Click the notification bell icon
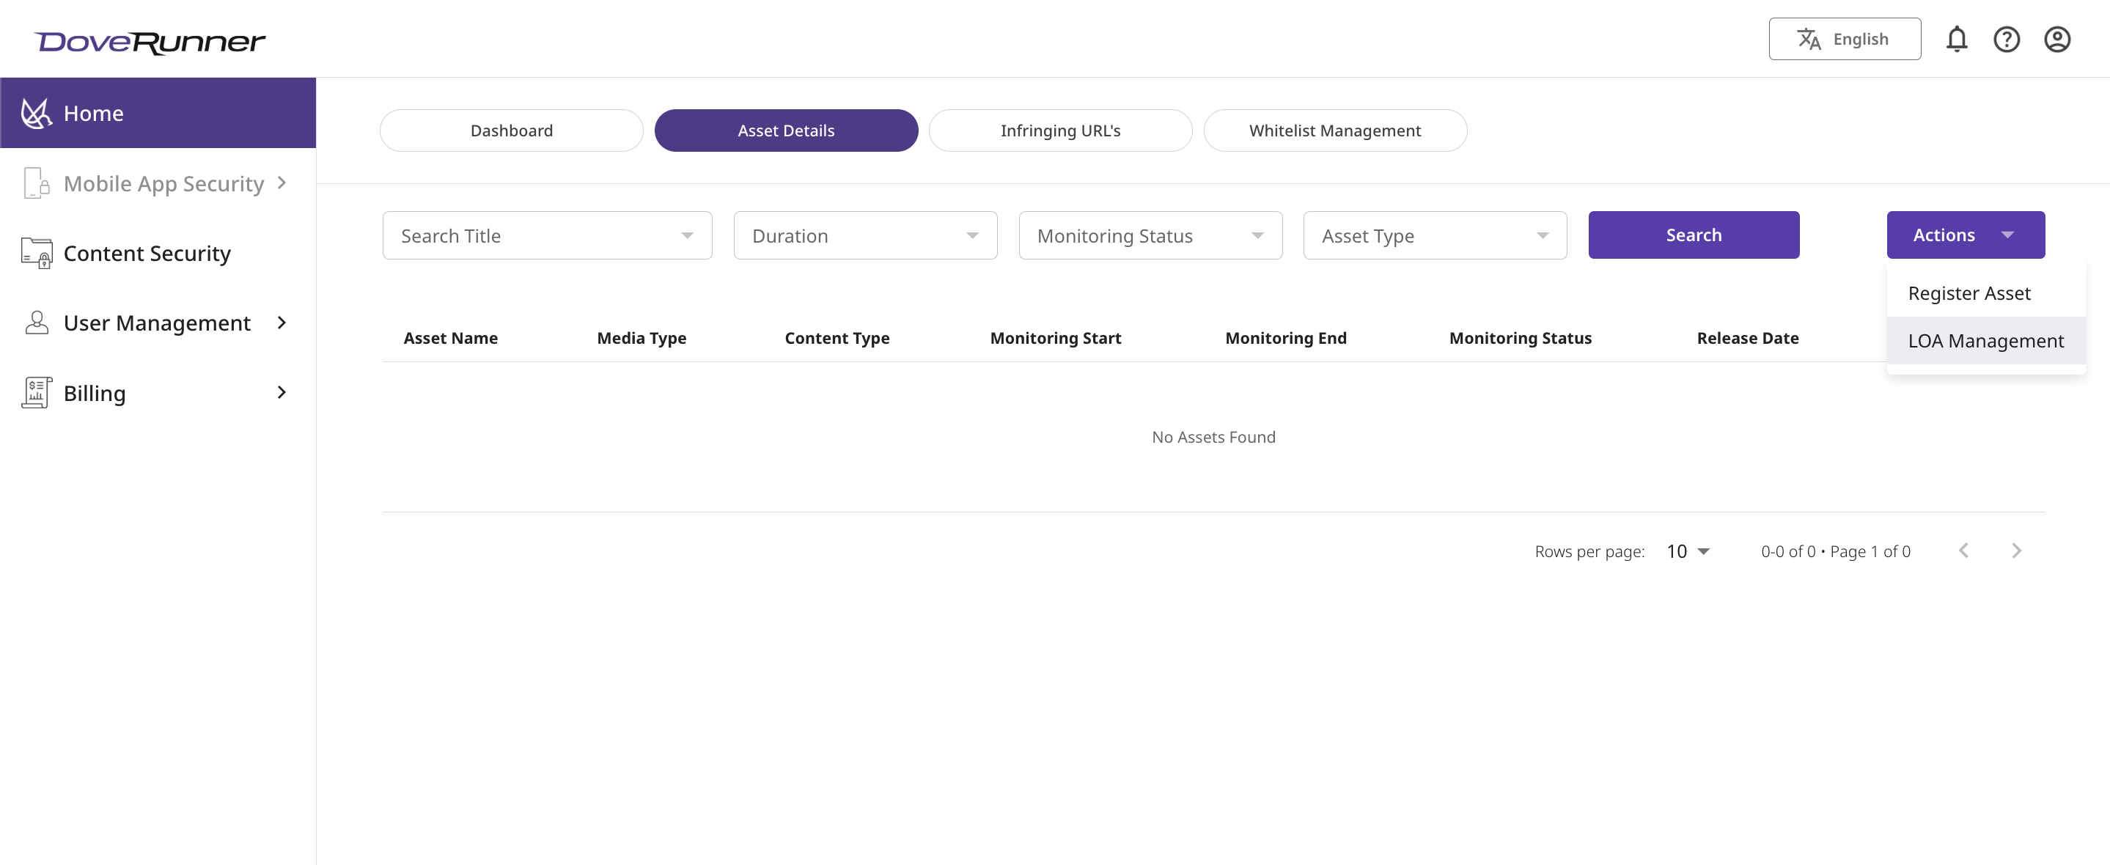 tap(1956, 40)
